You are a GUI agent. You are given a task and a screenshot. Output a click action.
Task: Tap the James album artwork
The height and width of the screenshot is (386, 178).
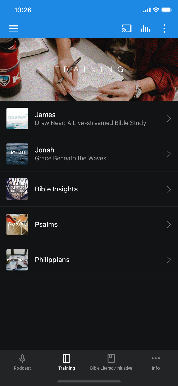(x=17, y=119)
